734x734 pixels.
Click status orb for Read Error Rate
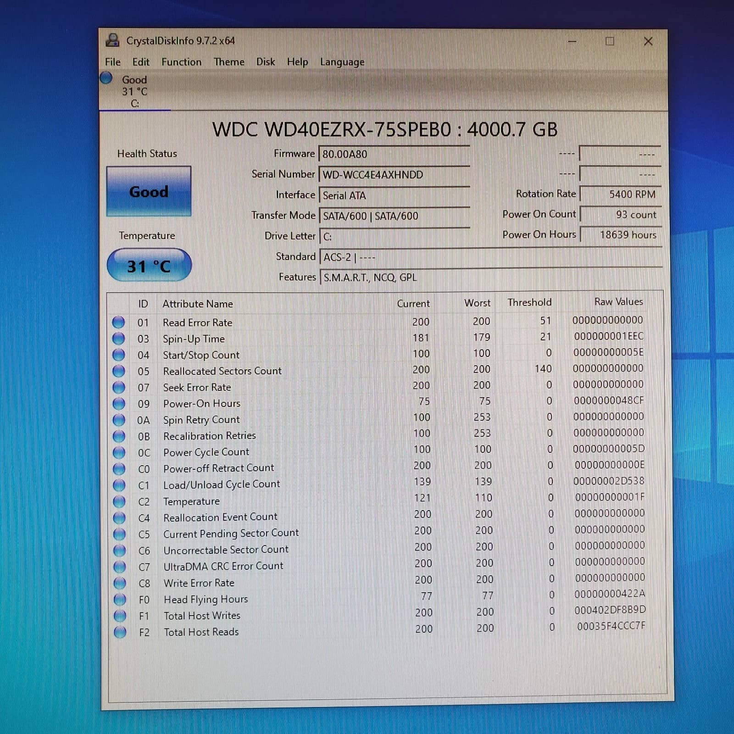118,322
